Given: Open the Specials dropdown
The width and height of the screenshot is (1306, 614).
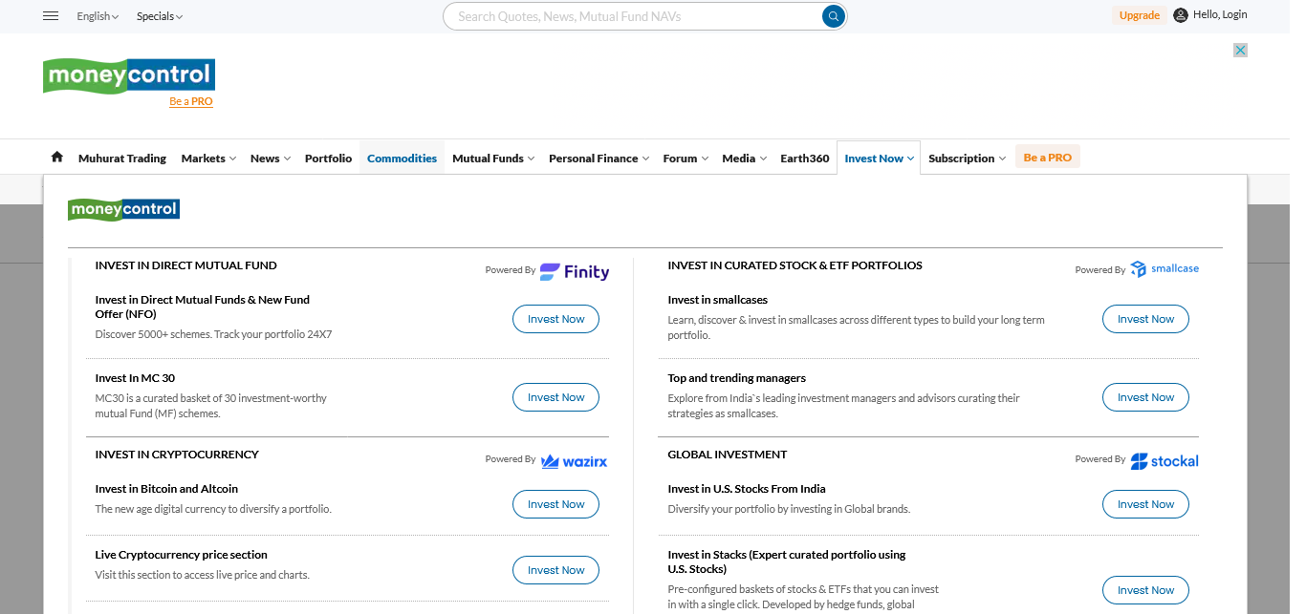Looking at the screenshot, I should pos(159,16).
